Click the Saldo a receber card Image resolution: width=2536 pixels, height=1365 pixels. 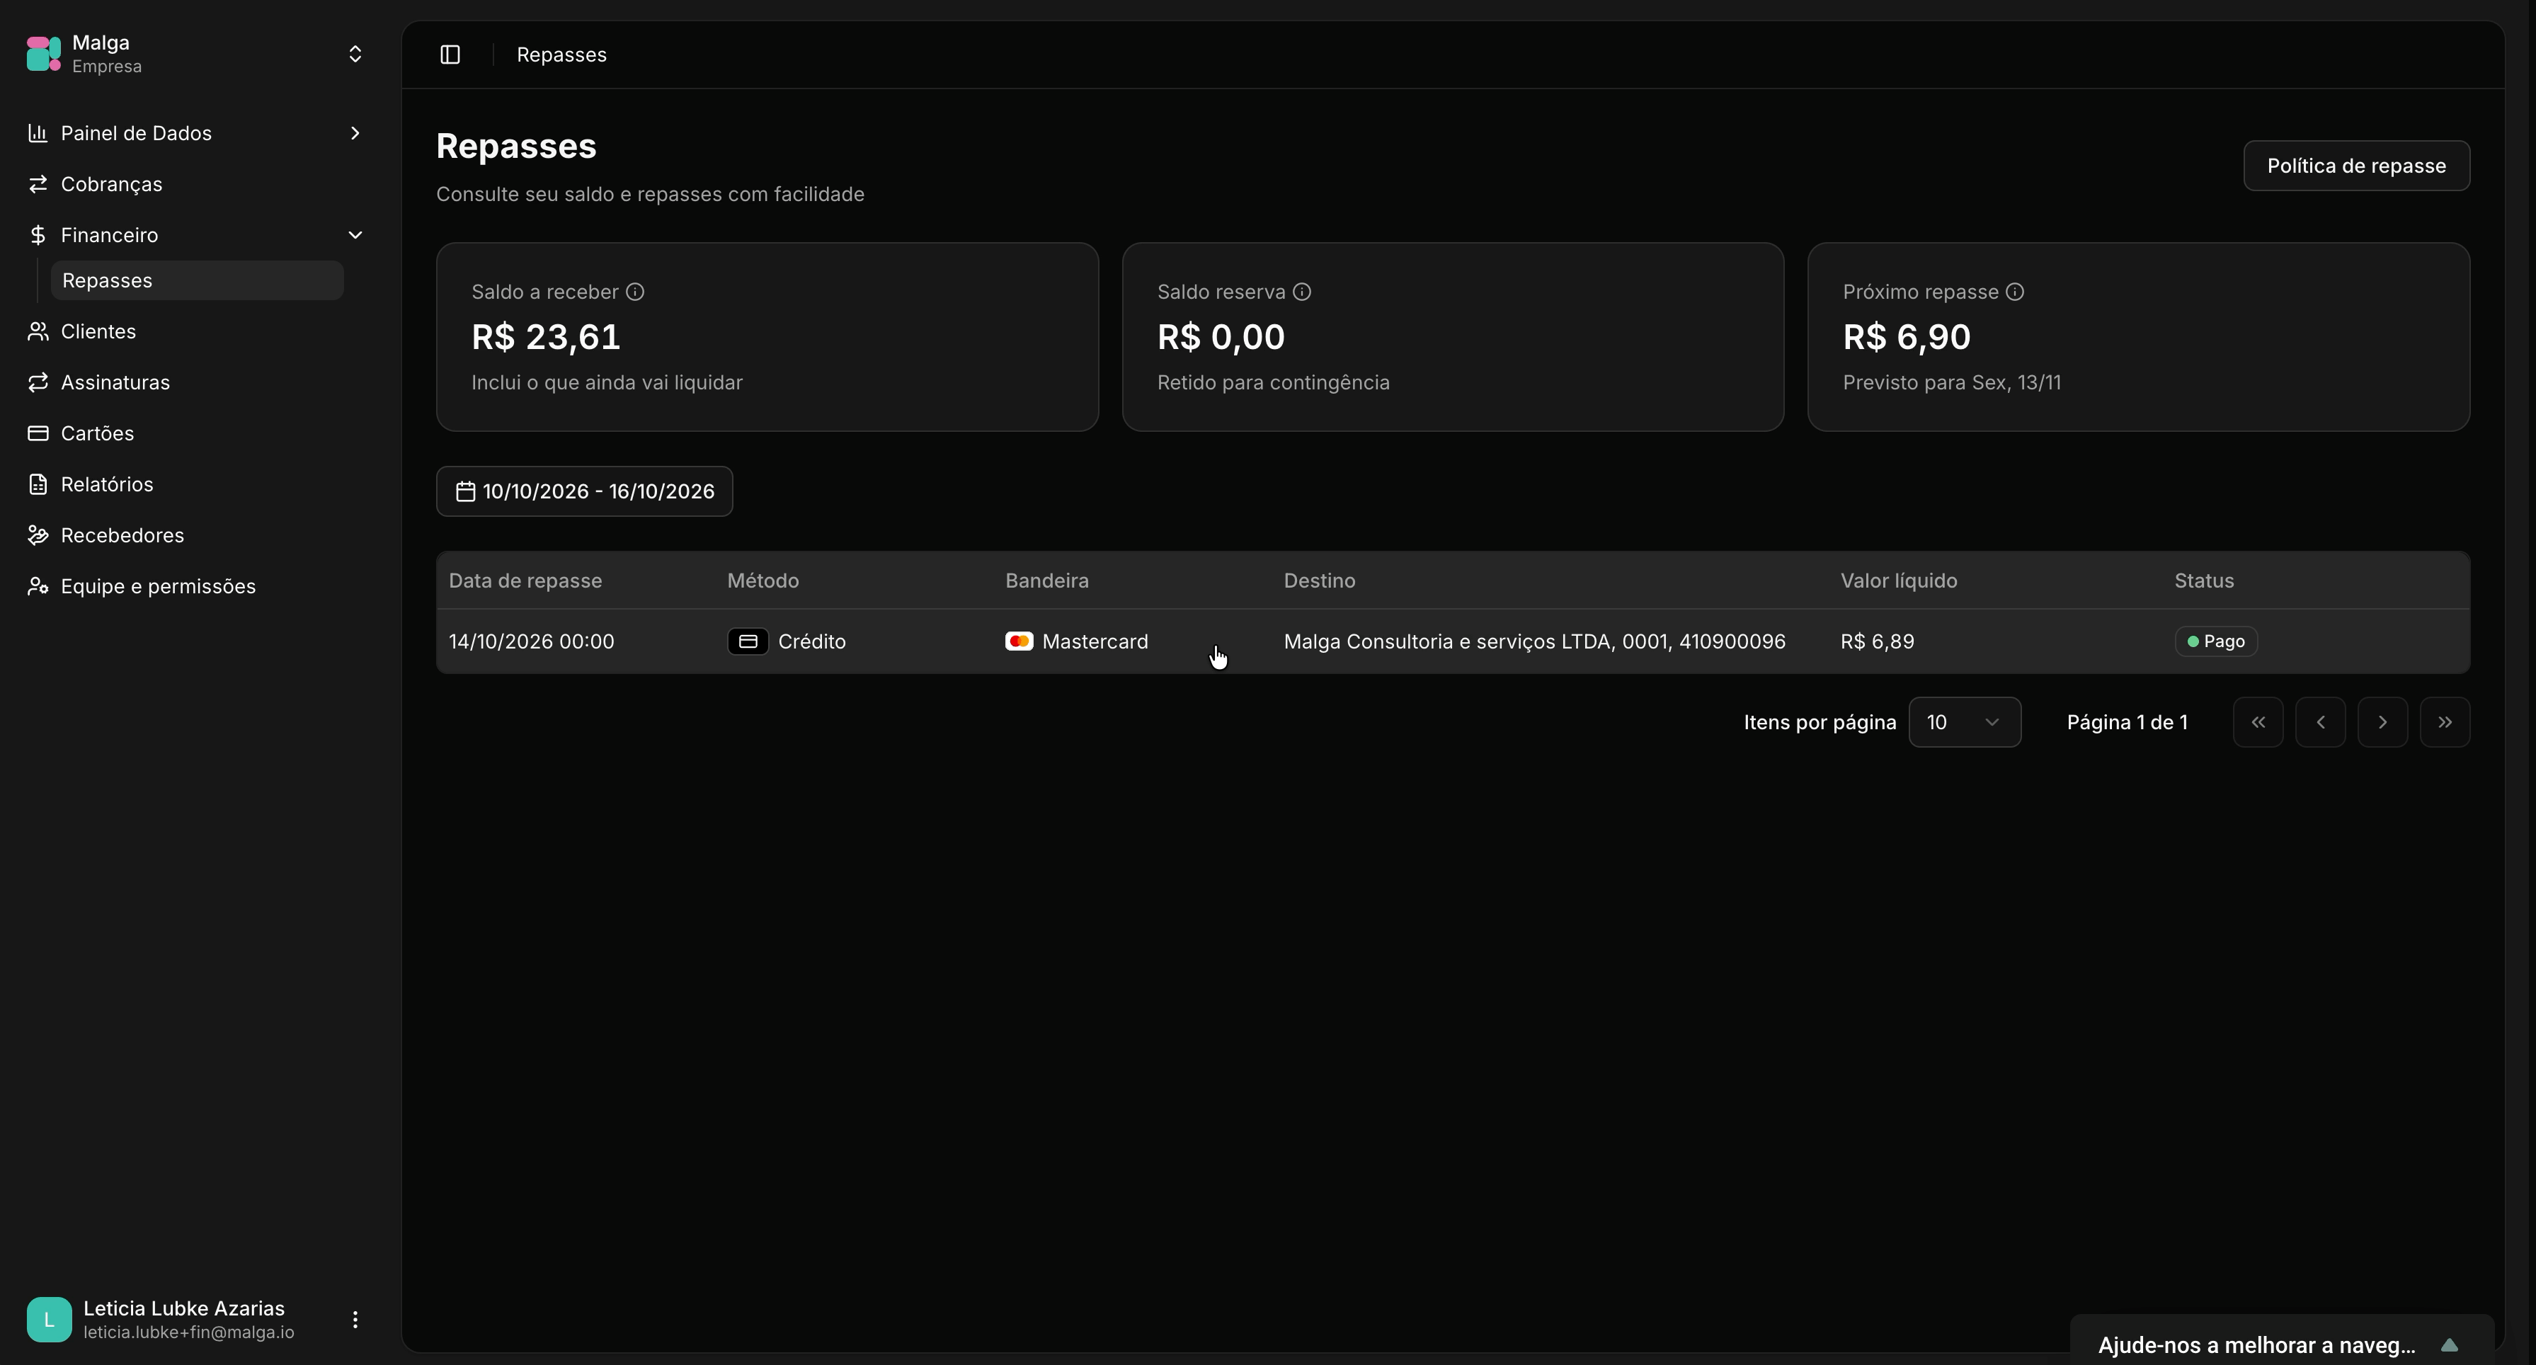pyautogui.click(x=767, y=336)
